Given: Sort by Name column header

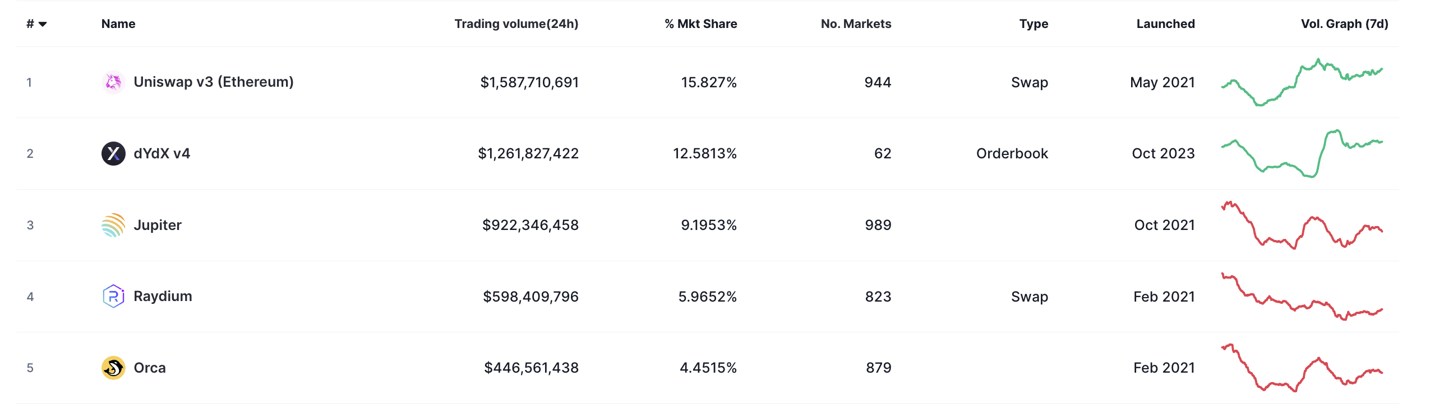Looking at the screenshot, I should click(118, 24).
